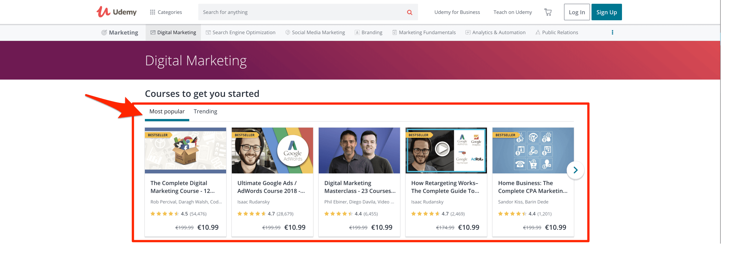Viewport: 736px width, 259px height.
Task: Click the Analytics & Automation icon
Action: coord(468,33)
